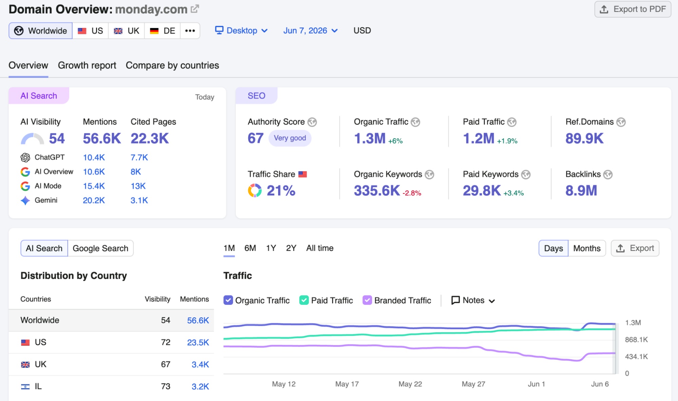Toggle the Paid Traffic checkbox
The image size is (678, 401).
pyautogui.click(x=304, y=300)
